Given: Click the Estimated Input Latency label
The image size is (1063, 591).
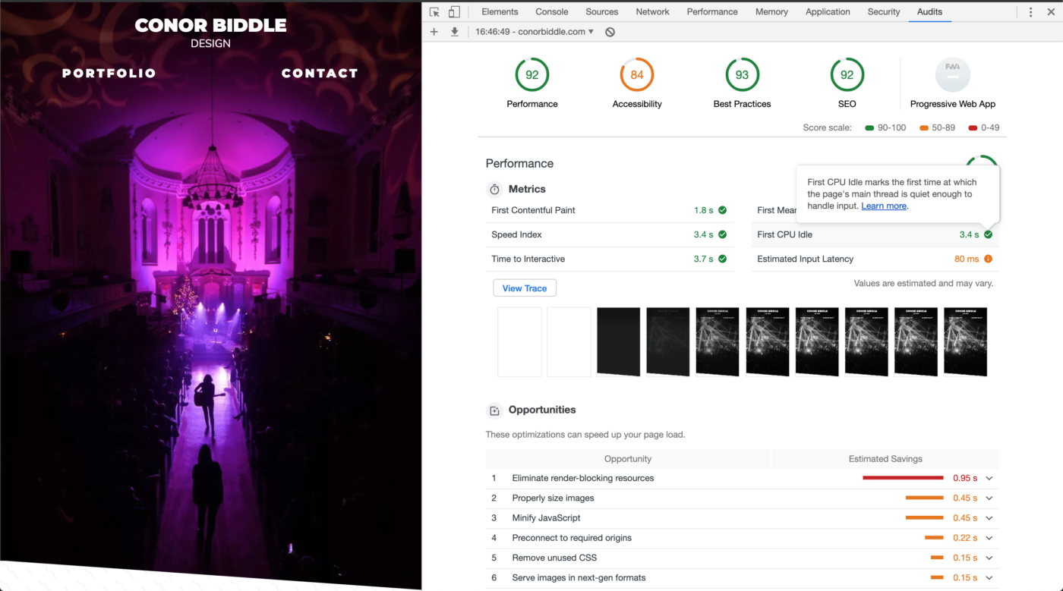Looking at the screenshot, I should (x=805, y=259).
